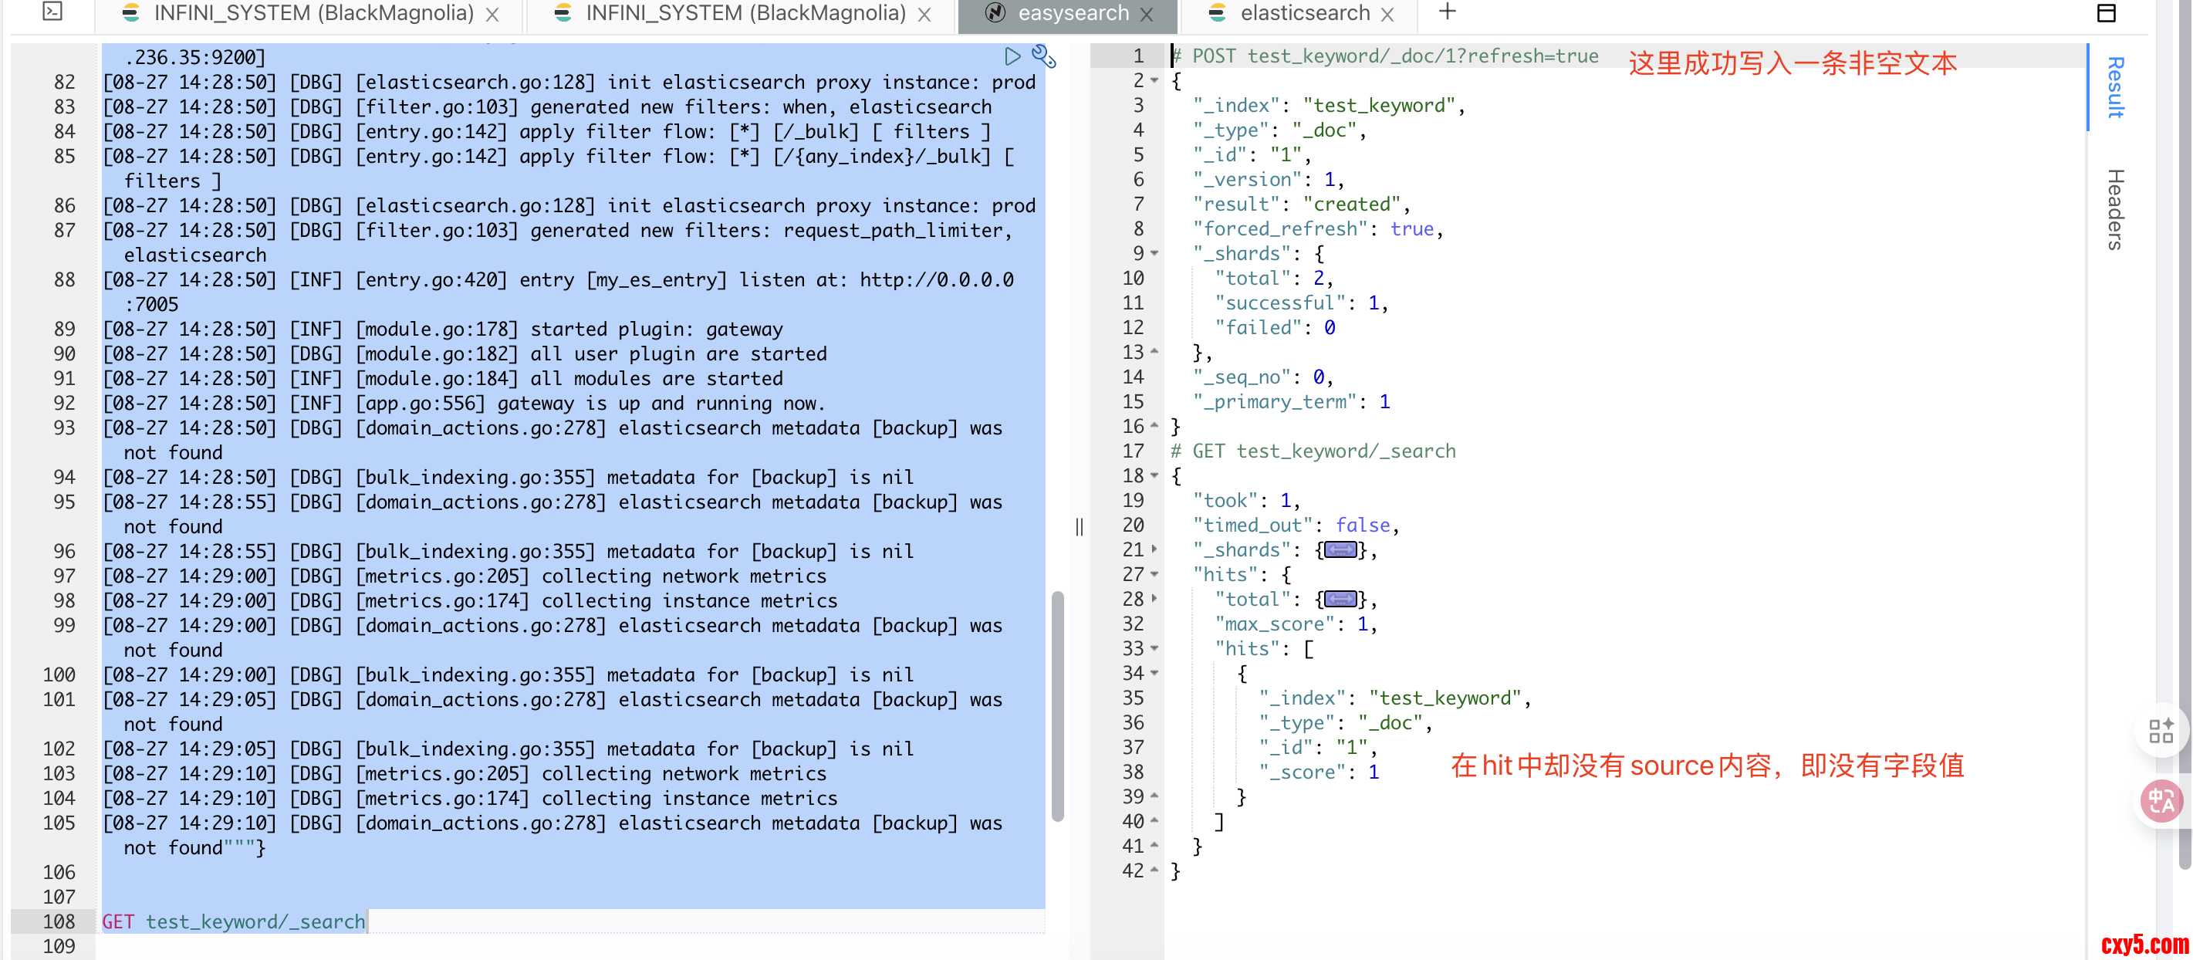Close the elasticsearch tab
The height and width of the screenshot is (960, 2193).
point(1387,15)
